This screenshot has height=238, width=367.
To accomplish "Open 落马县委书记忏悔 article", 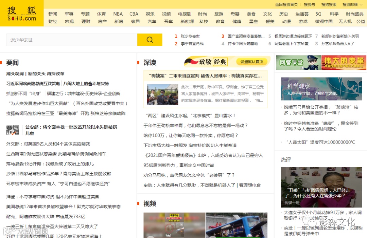I will pyautogui.click(x=50, y=164).
